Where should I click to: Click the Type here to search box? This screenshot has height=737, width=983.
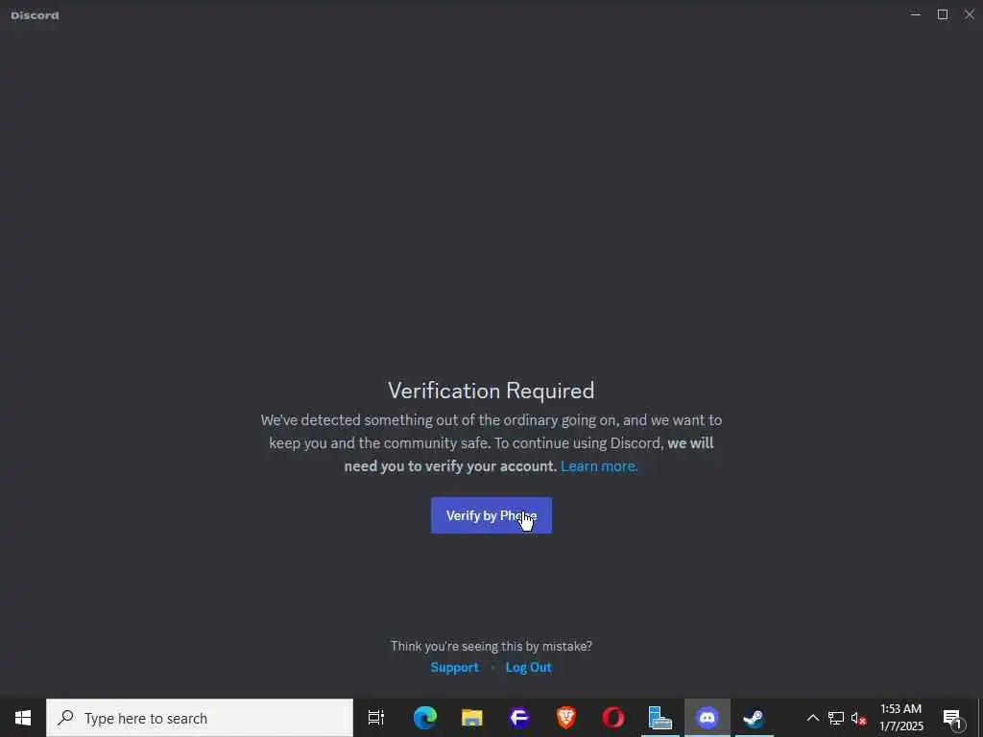(x=200, y=718)
